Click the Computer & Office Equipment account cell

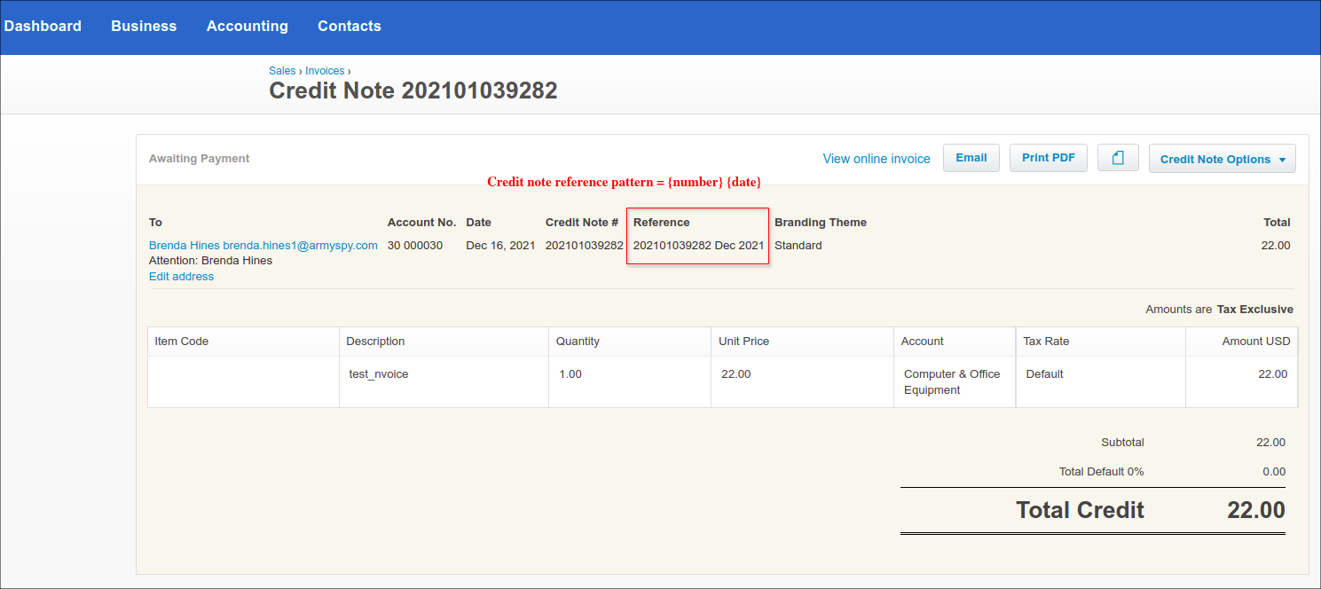tap(953, 382)
